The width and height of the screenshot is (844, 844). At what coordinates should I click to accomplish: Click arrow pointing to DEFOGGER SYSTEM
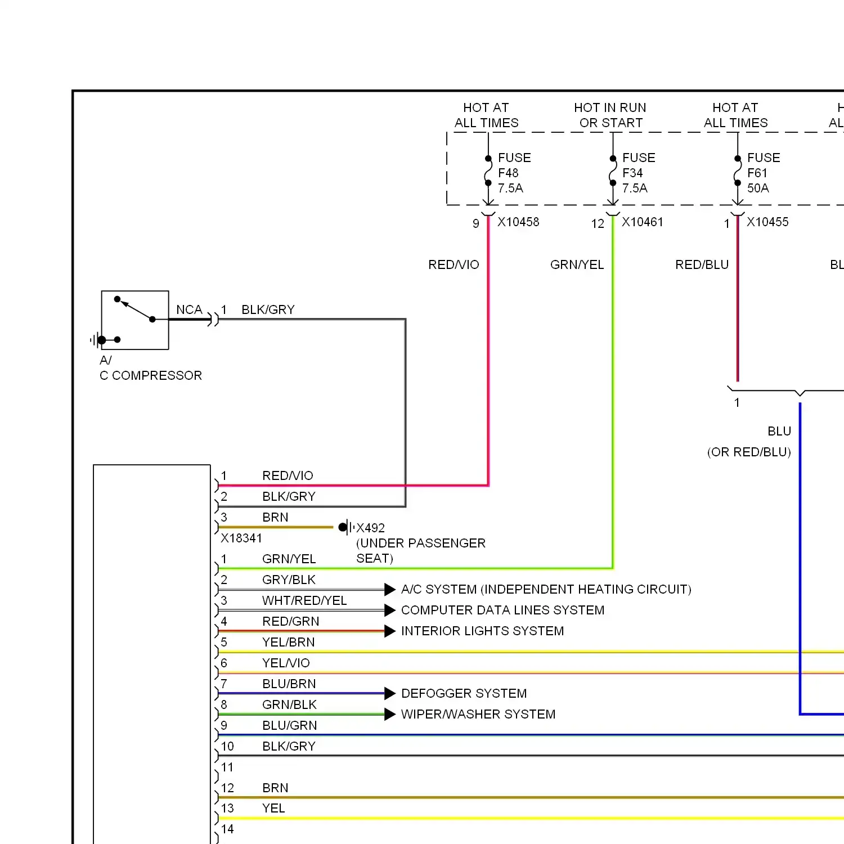390,693
